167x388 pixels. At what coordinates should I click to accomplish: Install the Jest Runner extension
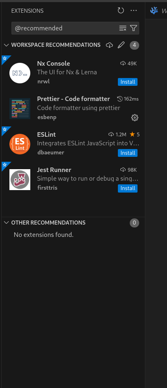click(x=128, y=188)
